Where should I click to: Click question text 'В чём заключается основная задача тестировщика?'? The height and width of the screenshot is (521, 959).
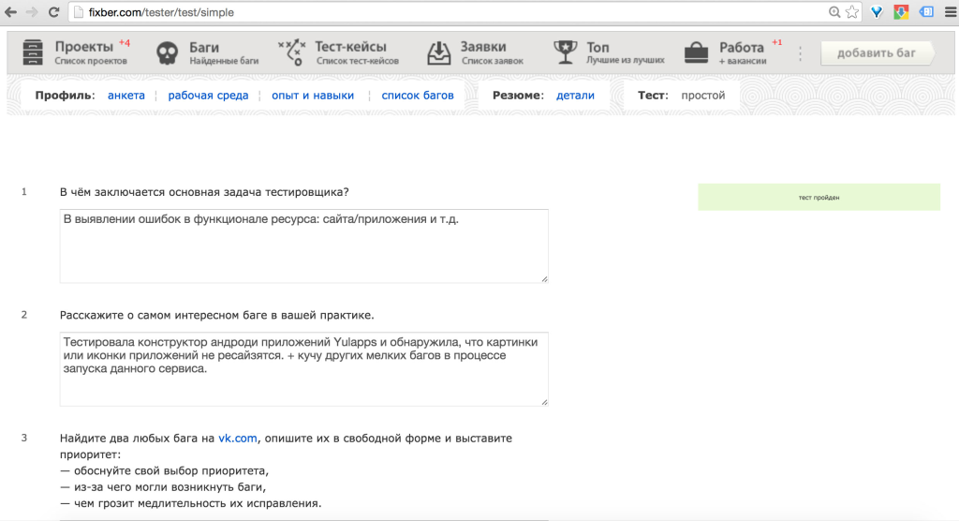pyautogui.click(x=204, y=192)
